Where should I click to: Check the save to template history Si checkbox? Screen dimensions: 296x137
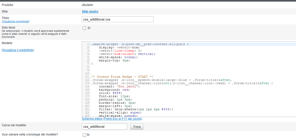coord(84,135)
